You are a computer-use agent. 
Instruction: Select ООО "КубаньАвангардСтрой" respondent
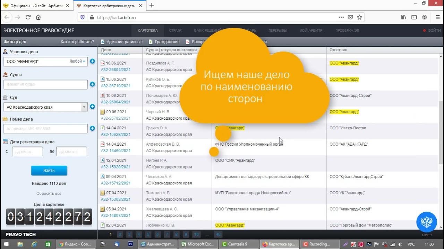pyautogui.click(x=356, y=176)
